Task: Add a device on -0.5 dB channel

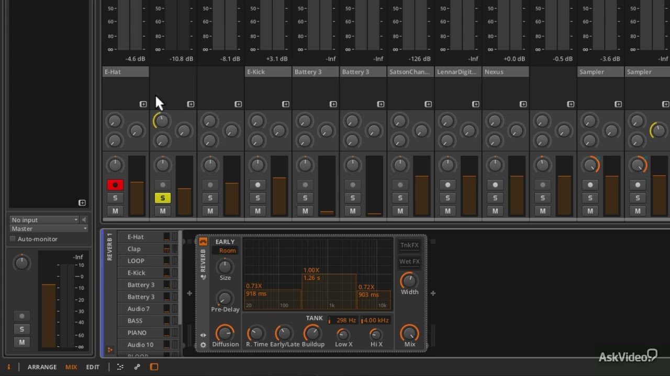Action: click(x=571, y=104)
